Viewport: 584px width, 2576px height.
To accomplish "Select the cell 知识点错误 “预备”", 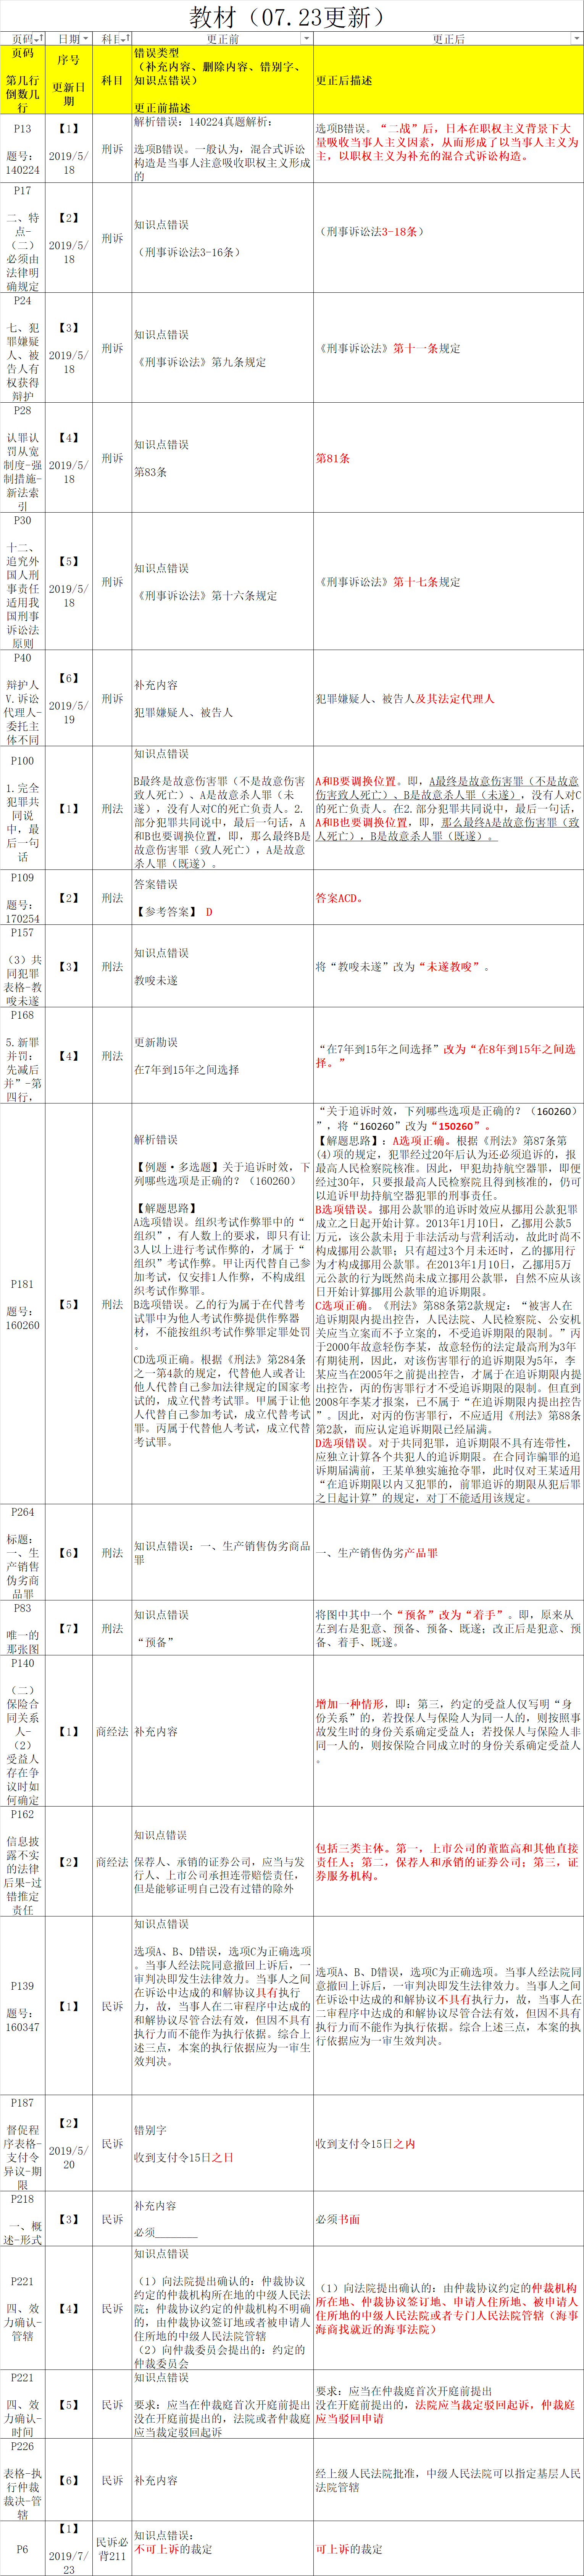I will pos(223,1628).
